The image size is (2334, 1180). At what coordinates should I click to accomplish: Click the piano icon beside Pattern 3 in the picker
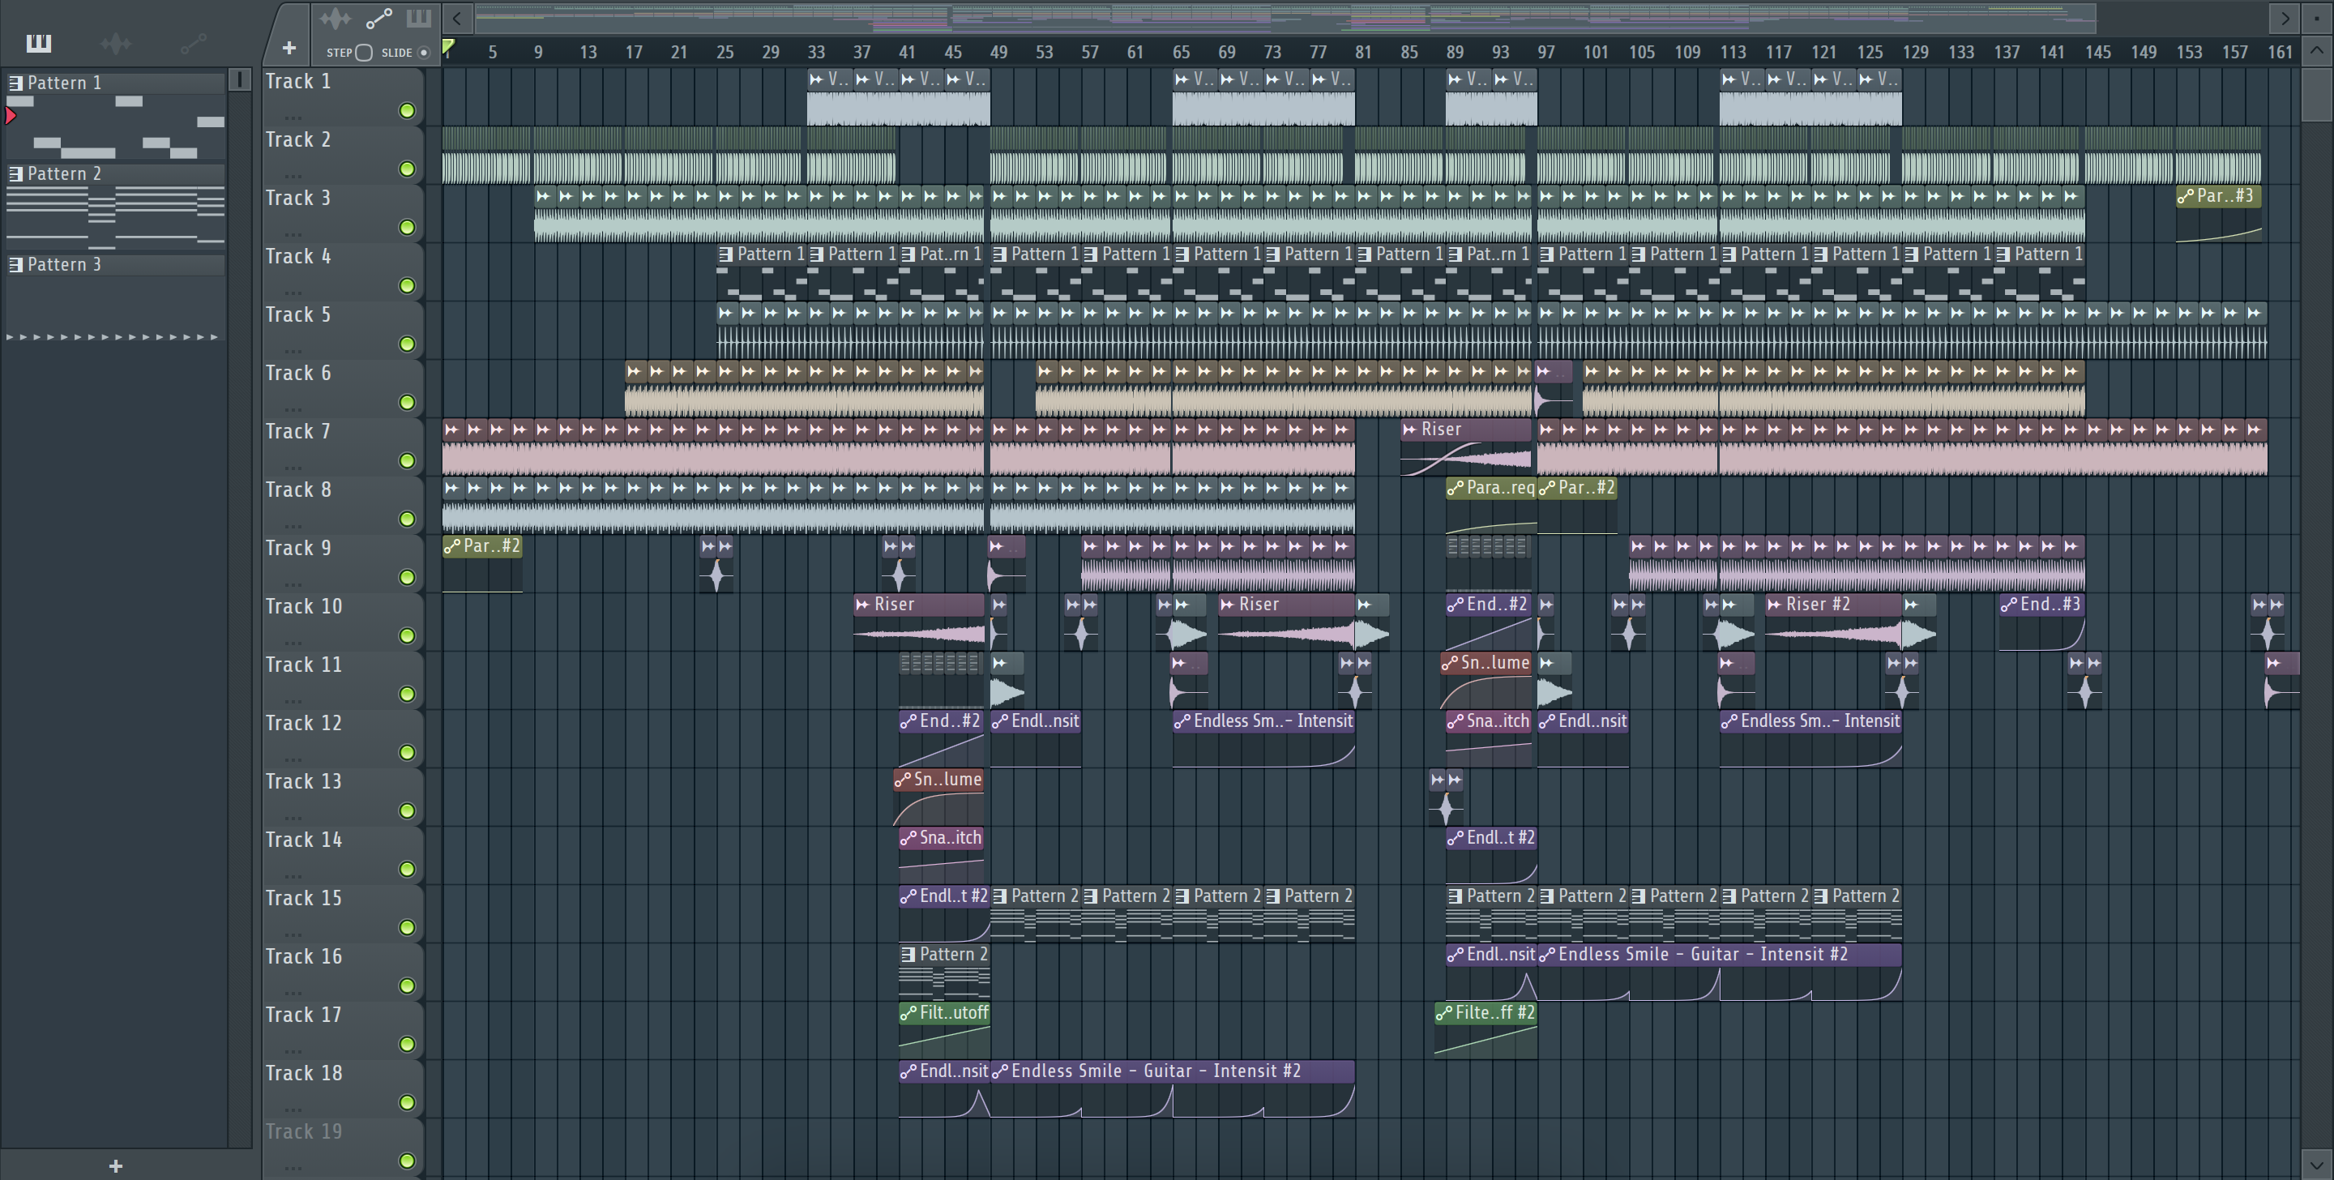(15, 263)
